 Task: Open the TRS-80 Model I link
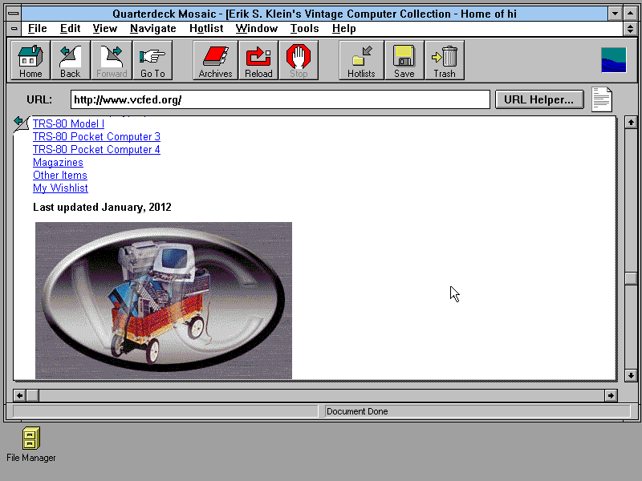pos(68,123)
